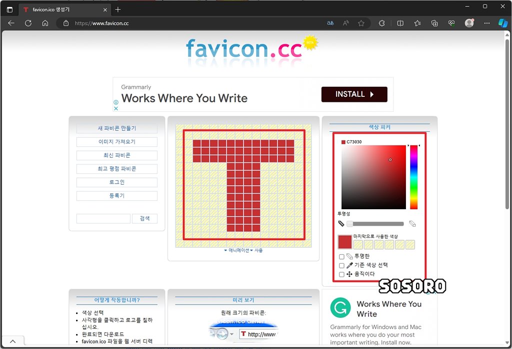Click the 어떻게 작동합니까? heading

tap(117, 300)
